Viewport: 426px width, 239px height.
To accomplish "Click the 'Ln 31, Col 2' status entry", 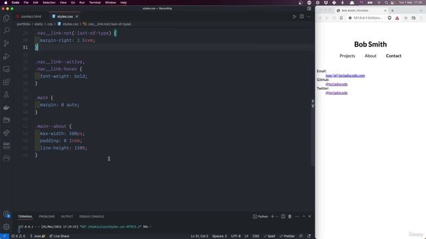I will pos(199,236).
